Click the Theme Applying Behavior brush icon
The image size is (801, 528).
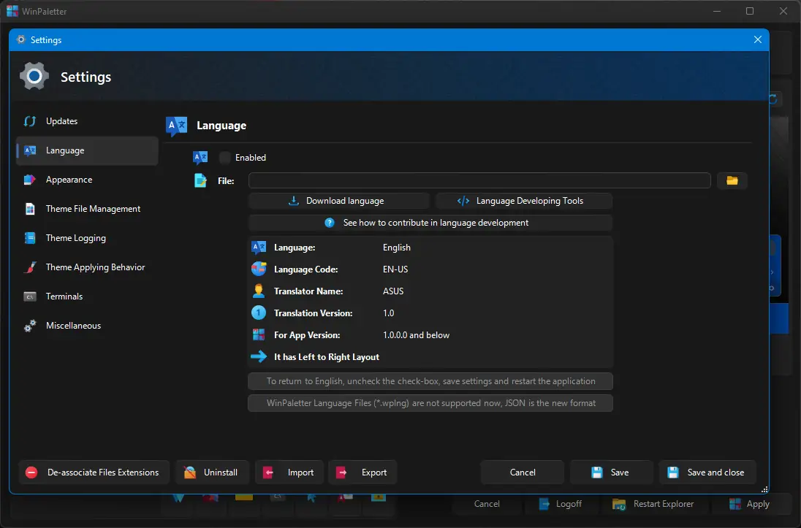tap(30, 267)
